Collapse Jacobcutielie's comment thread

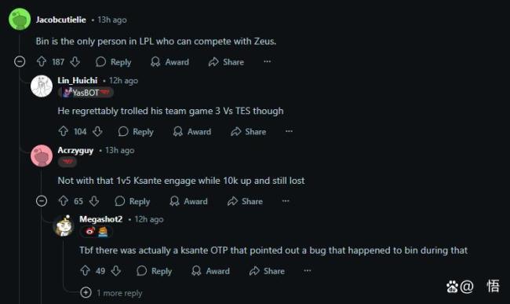coord(20,61)
